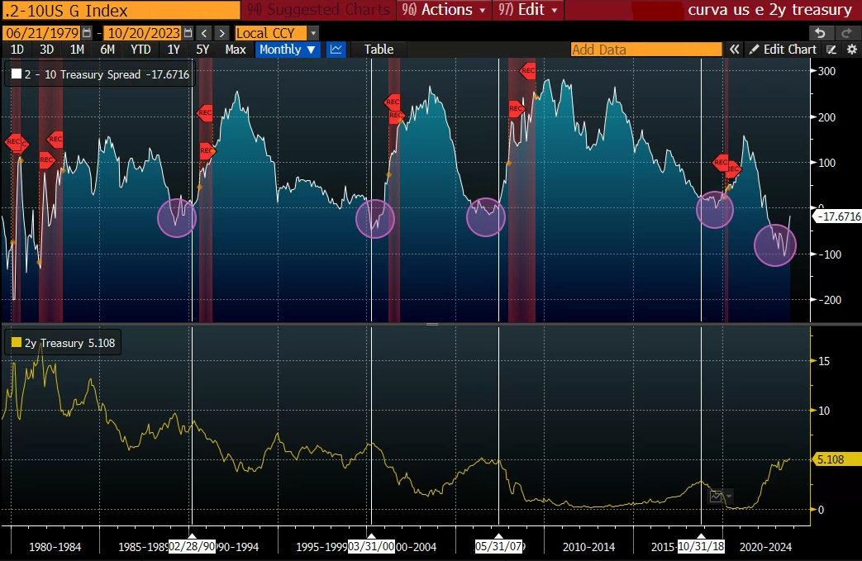The width and height of the screenshot is (862, 561).
Task: Expand the Monthly periodicity dropdown
Action: coord(288,50)
